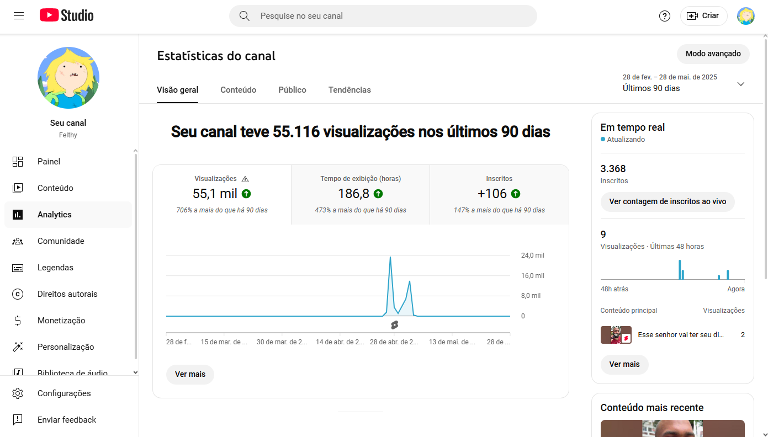
Task: Click the Shorts marker below the chart
Action: pos(394,325)
